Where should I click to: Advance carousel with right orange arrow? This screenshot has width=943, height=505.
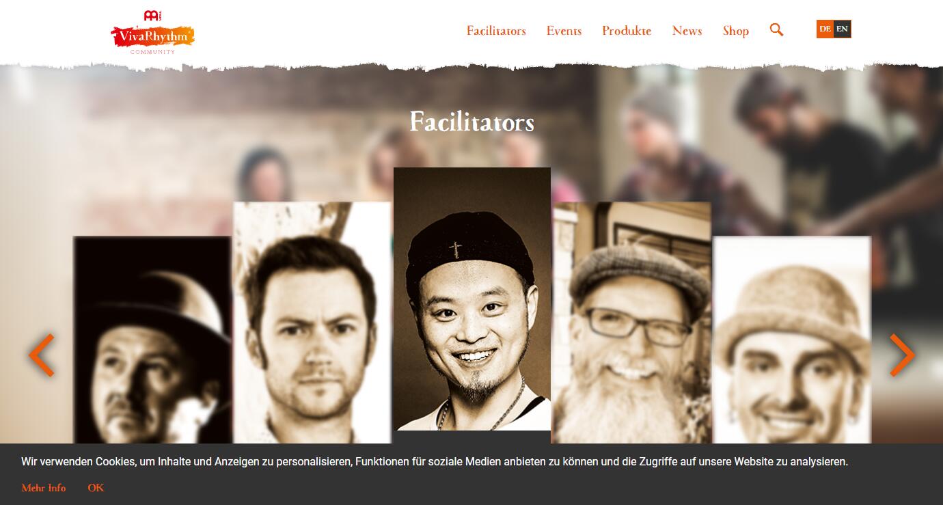(x=902, y=355)
